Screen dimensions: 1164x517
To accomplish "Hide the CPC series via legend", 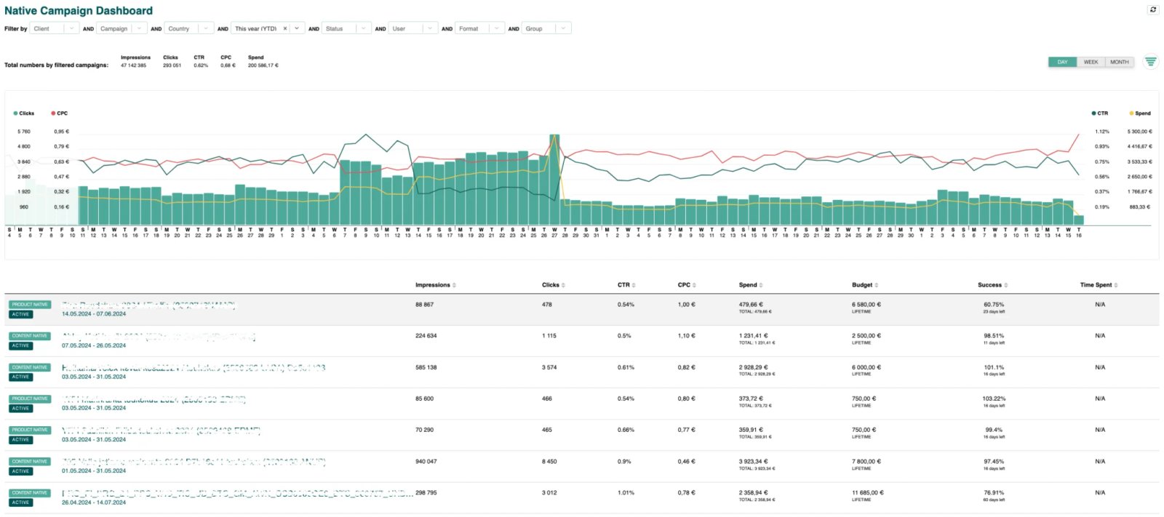I will (x=60, y=113).
